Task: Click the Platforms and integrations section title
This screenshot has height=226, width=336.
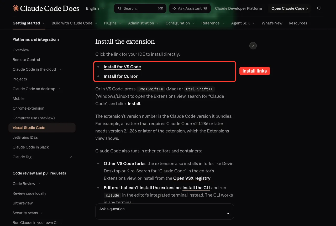Action: [x=36, y=39]
